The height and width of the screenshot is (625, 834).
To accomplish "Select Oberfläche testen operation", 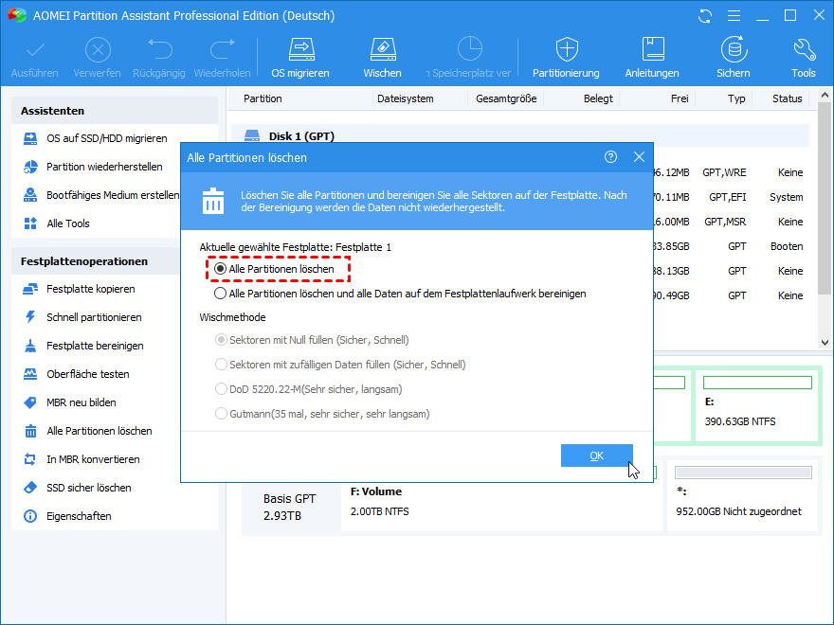I will click(x=76, y=374).
